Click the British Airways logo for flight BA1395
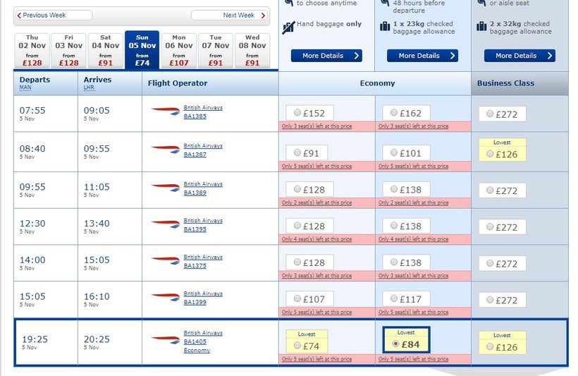Image resolution: width=578 pixels, height=376 pixels. pos(166,224)
